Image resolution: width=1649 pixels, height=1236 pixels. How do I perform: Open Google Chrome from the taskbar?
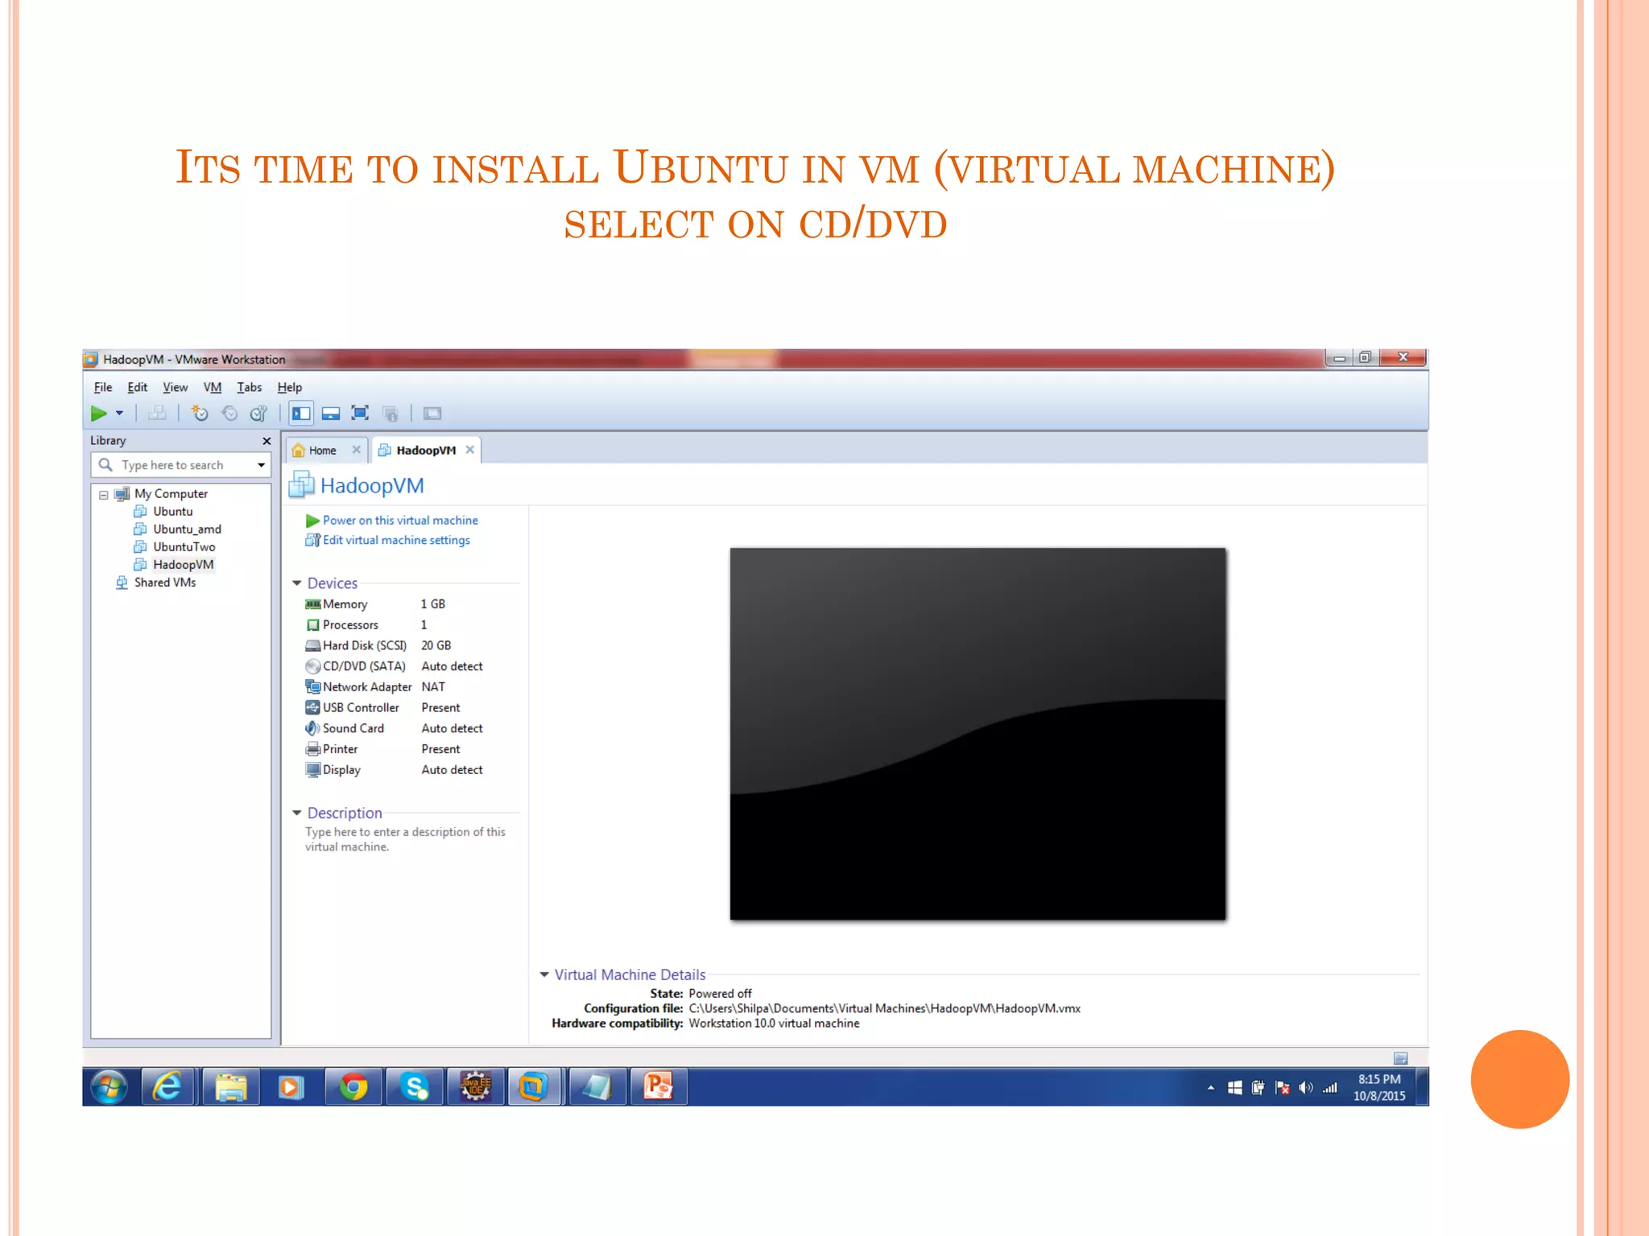(x=353, y=1087)
